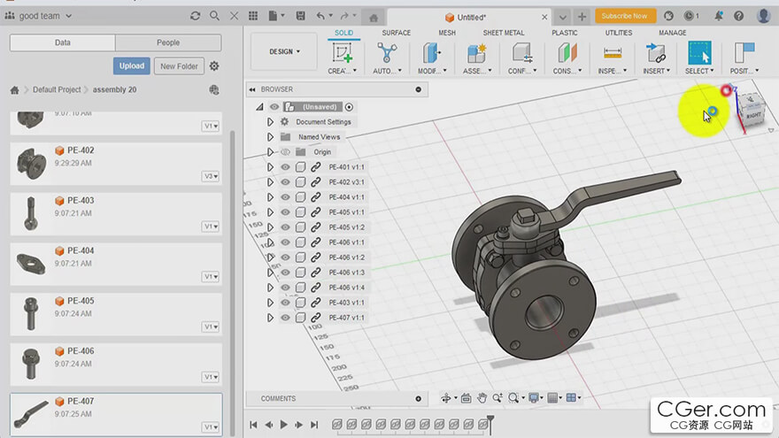Viewport: 779px width, 438px height.
Task: Expand the Document Settings node
Action: [270, 122]
